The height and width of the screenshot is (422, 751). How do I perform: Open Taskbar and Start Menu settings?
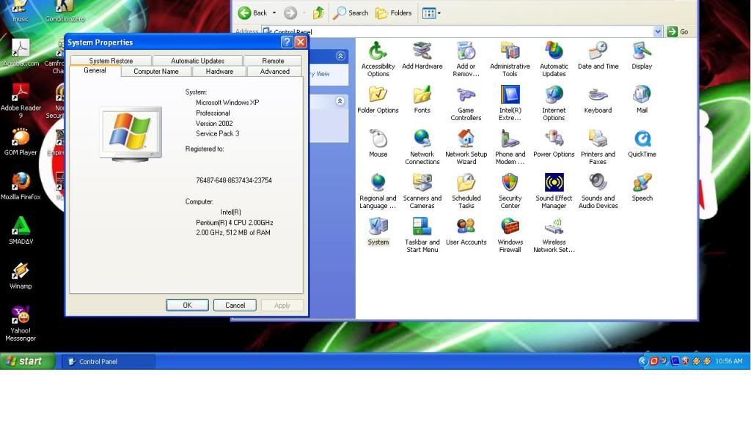coord(422,235)
